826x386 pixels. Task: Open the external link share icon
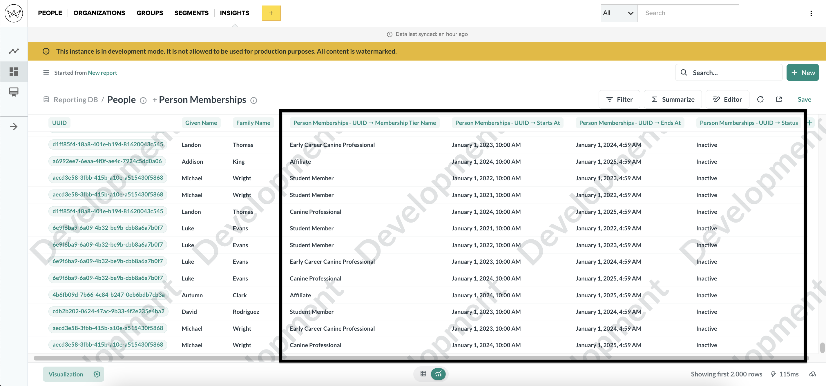779,99
